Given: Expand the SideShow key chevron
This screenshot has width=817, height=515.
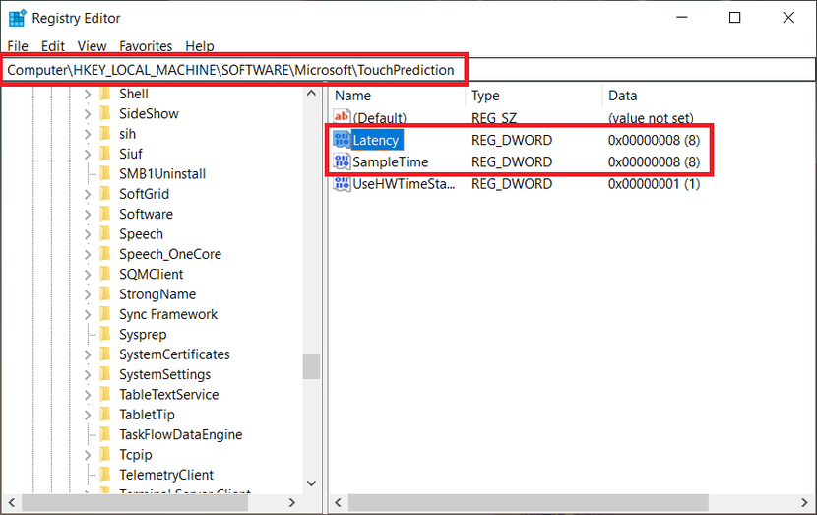Looking at the screenshot, I should tap(88, 113).
